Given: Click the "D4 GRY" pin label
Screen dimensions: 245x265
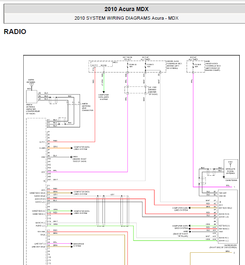Looking at the screenshot, I should click(52, 195).
